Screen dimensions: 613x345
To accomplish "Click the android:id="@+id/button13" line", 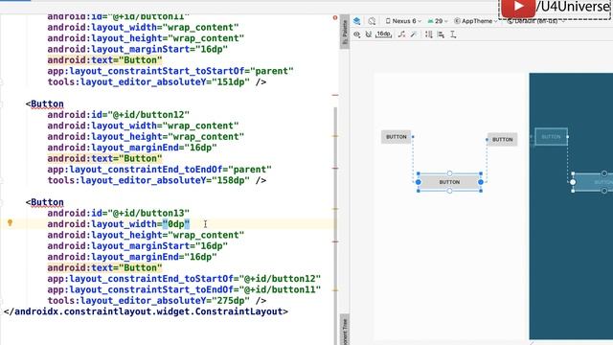I will (119, 213).
